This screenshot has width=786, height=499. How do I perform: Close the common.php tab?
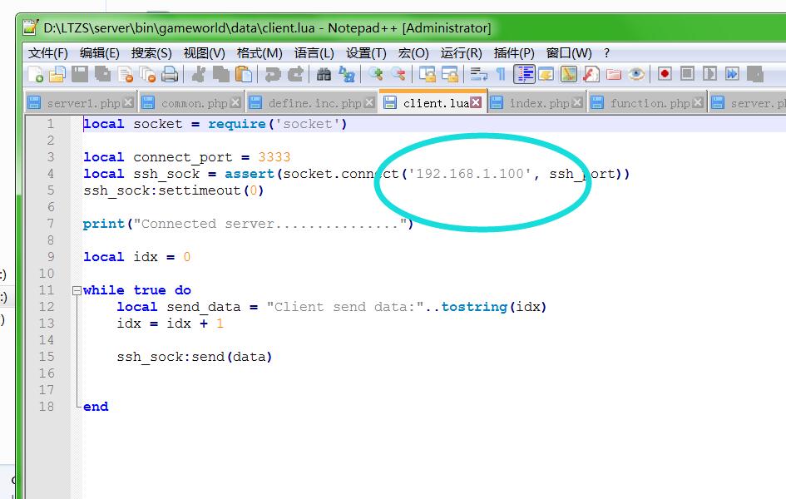coord(235,102)
